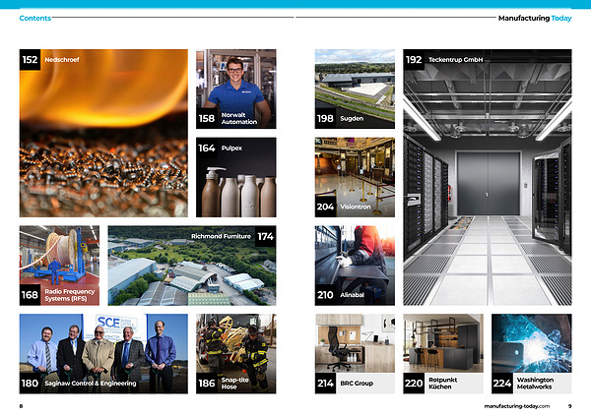Click the Washington Metalworks caption
Screen dimensions: 591x417
coord(535,384)
